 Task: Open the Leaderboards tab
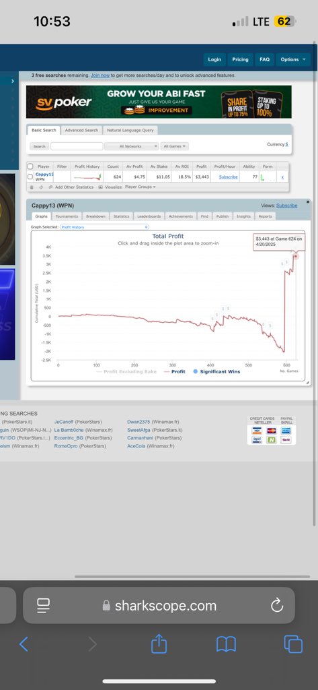149,216
